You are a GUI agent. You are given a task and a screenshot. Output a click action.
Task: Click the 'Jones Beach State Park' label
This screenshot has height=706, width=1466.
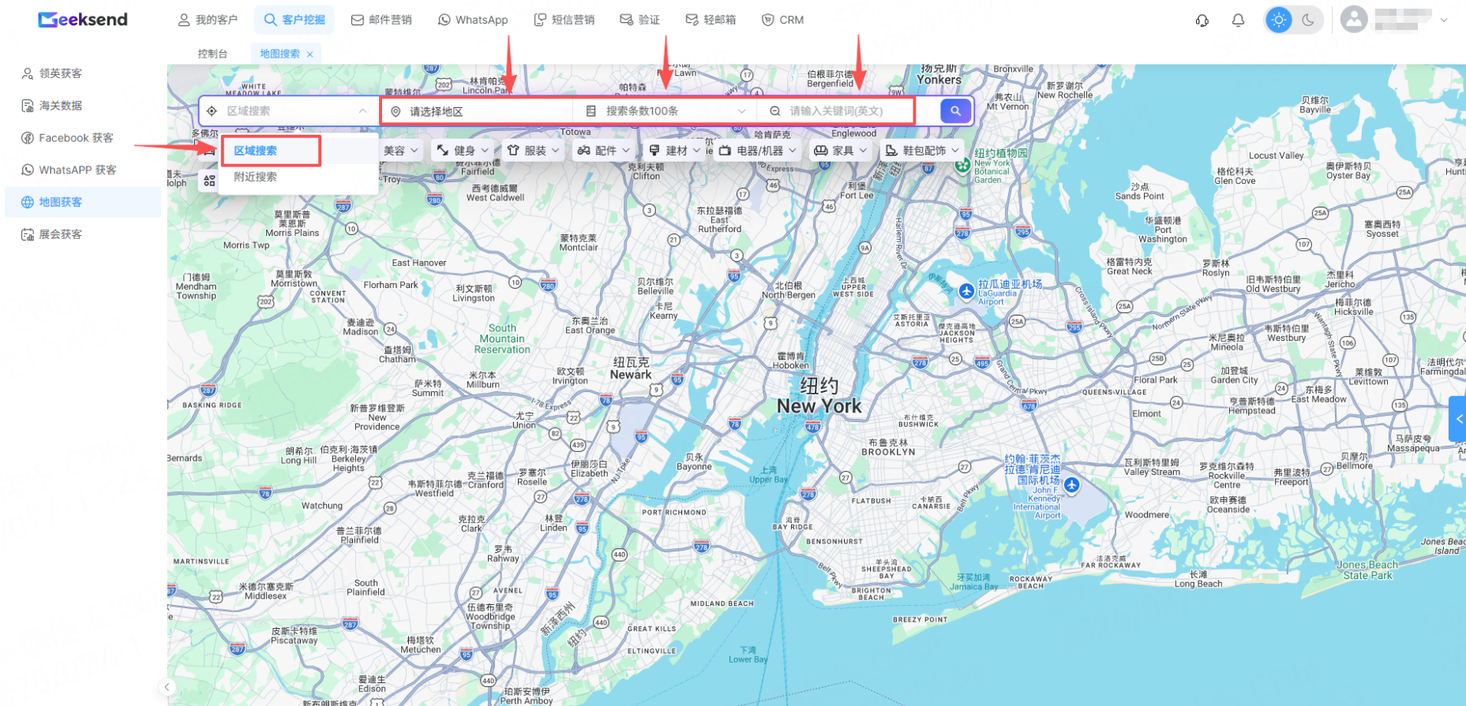(x=1367, y=570)
